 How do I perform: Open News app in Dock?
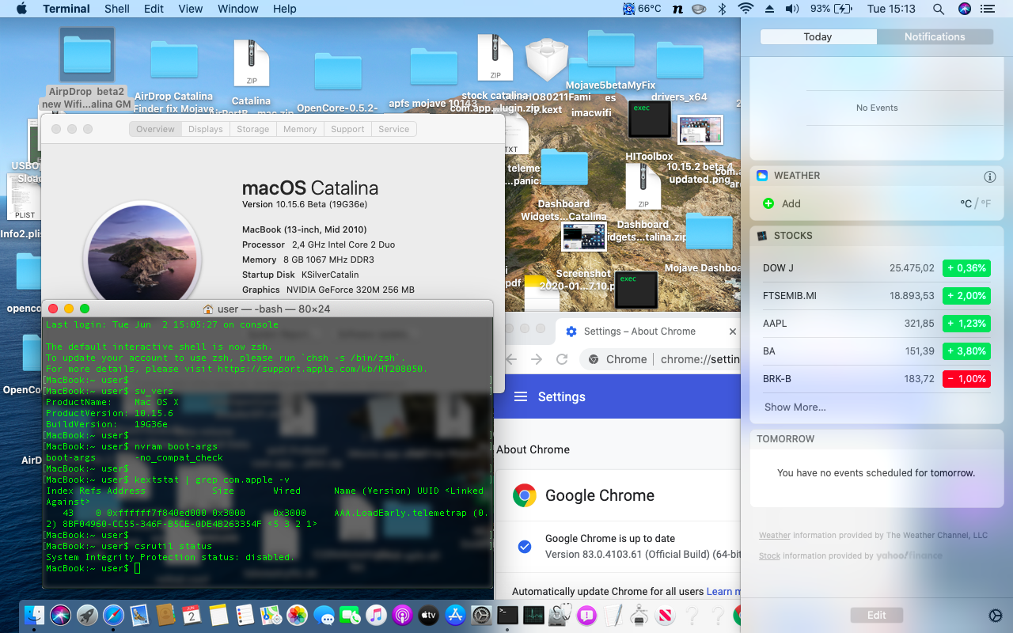pos(666,615)
